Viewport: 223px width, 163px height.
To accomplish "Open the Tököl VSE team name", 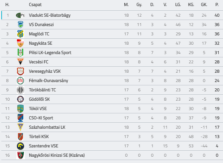I will click(x=38, y=109).
